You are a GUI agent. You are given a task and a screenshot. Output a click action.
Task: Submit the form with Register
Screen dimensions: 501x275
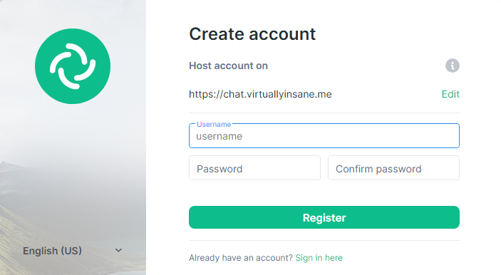[324, 217]
